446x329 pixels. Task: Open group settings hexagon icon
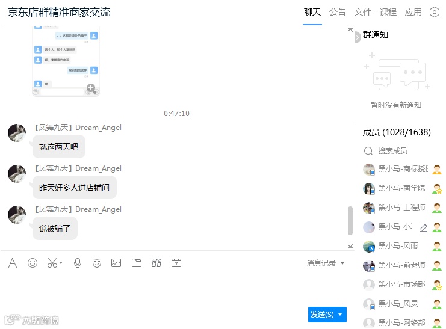coord(435,12)
